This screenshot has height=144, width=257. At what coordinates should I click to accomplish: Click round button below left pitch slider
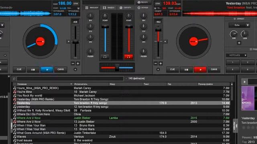click(75, 69)
